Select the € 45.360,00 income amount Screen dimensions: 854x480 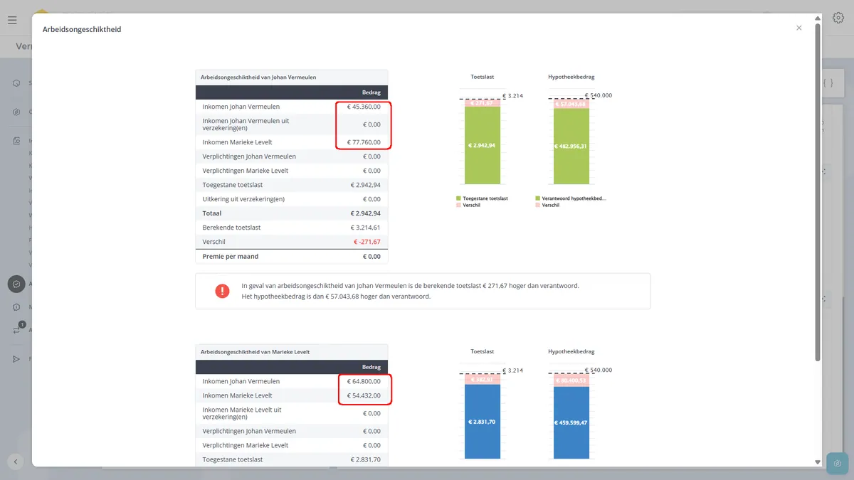click(x=364, y=107)
